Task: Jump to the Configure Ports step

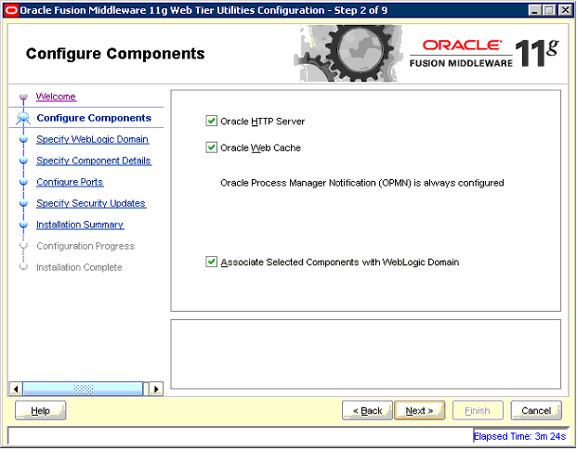Action: tap(70, 182)
